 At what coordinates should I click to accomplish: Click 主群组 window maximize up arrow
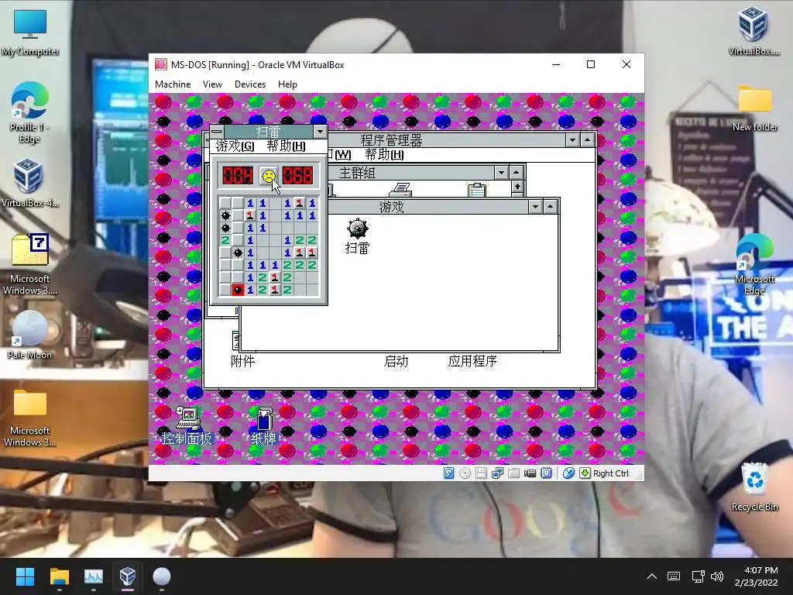pos(516,173)
